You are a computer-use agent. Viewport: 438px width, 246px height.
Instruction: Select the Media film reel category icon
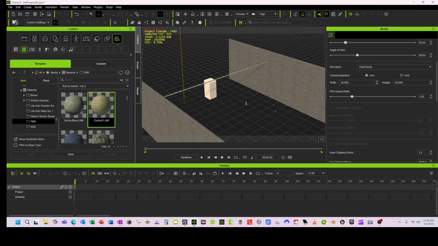click(117, 39)
